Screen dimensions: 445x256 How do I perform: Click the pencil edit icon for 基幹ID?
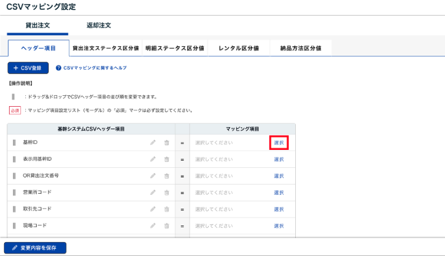click(x=153, y=143)
